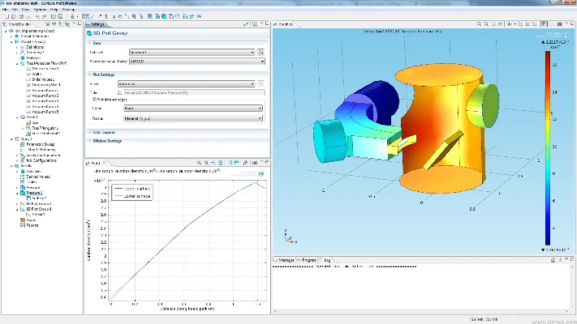Switch to the Log tab
577x324 pixels.
(328, 259)
